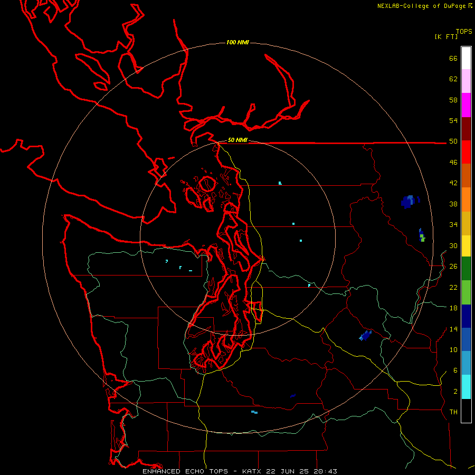Screen dimensions: 475x475
Task: Click the legend value 18
Action: coord(453,308)
